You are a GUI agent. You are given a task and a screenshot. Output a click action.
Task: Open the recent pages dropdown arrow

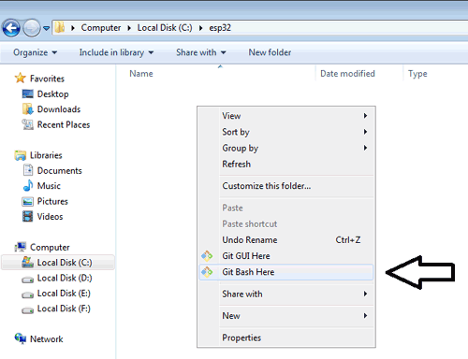(x=46, y=28)
